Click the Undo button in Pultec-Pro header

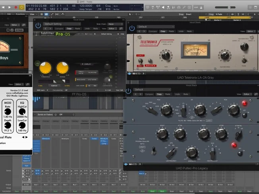(x=178, y=94)
